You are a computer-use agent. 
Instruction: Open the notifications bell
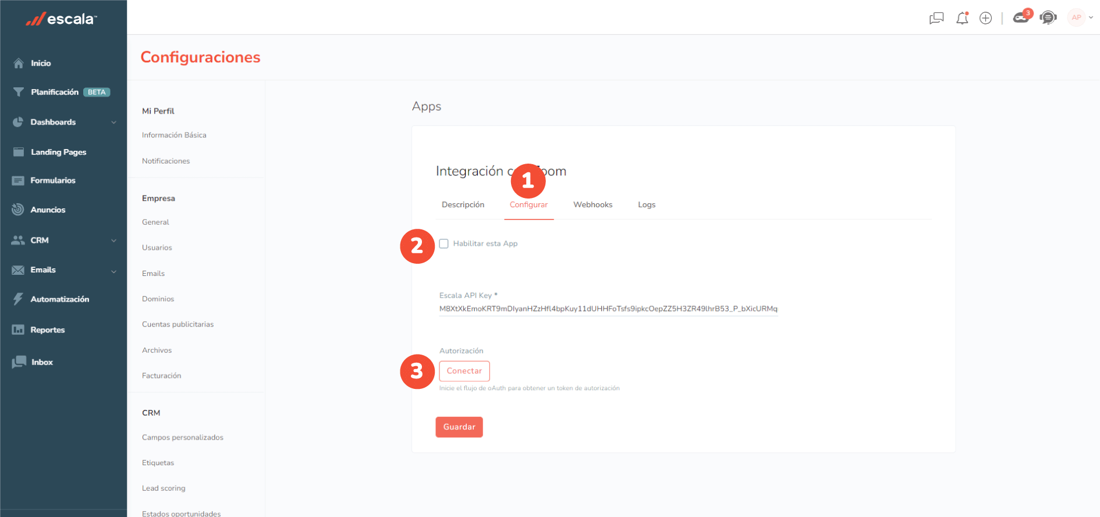pos(962,18)
